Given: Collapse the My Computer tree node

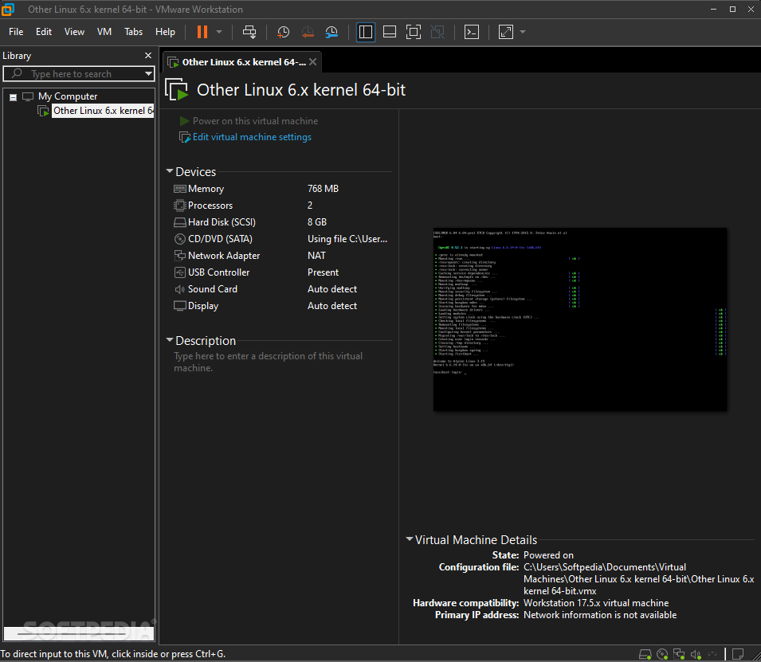Looking at the screenshot, I should pos(13,97).
